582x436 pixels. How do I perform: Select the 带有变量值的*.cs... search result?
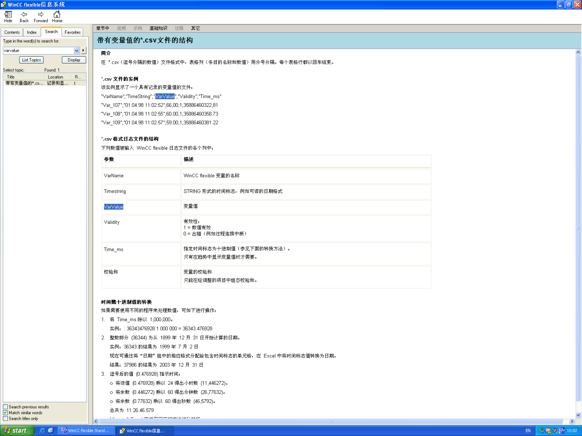(x=45, y=83)
